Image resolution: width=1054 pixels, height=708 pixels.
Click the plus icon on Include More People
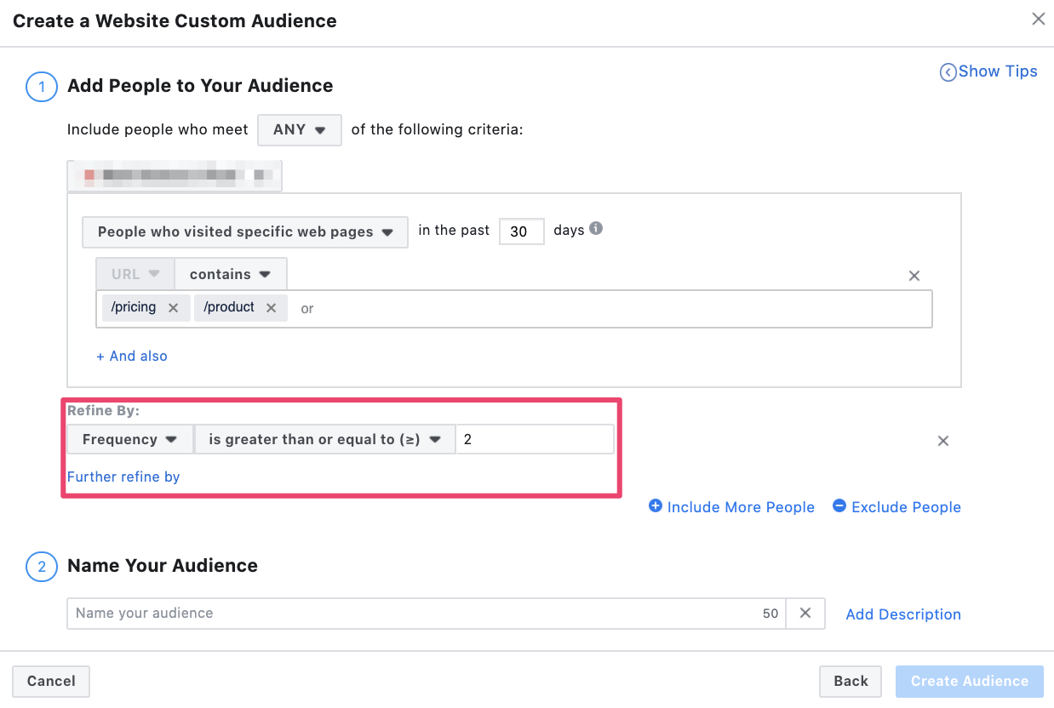click(x=656, y=505)
